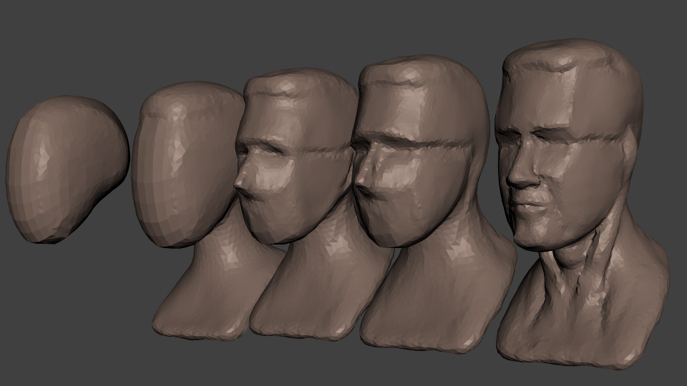The height and width of the screenshot is (386, 687).
Task: Select the neck base of the second sculpt
Action: (x=197, y=315)
